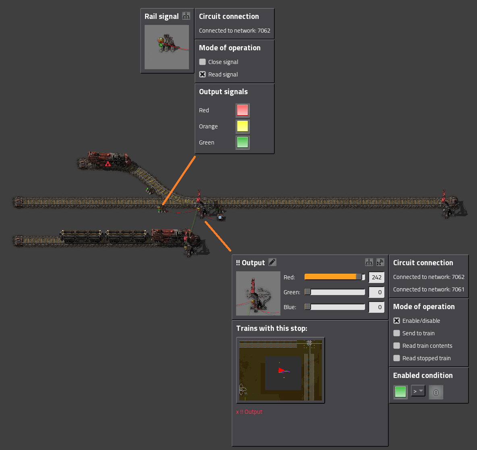Viewport: 477px width, 450px height.
Task: Uncheck the Read signal option
Action: [203, 74]
